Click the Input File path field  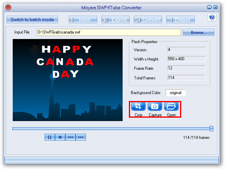(x=109, y=32)
